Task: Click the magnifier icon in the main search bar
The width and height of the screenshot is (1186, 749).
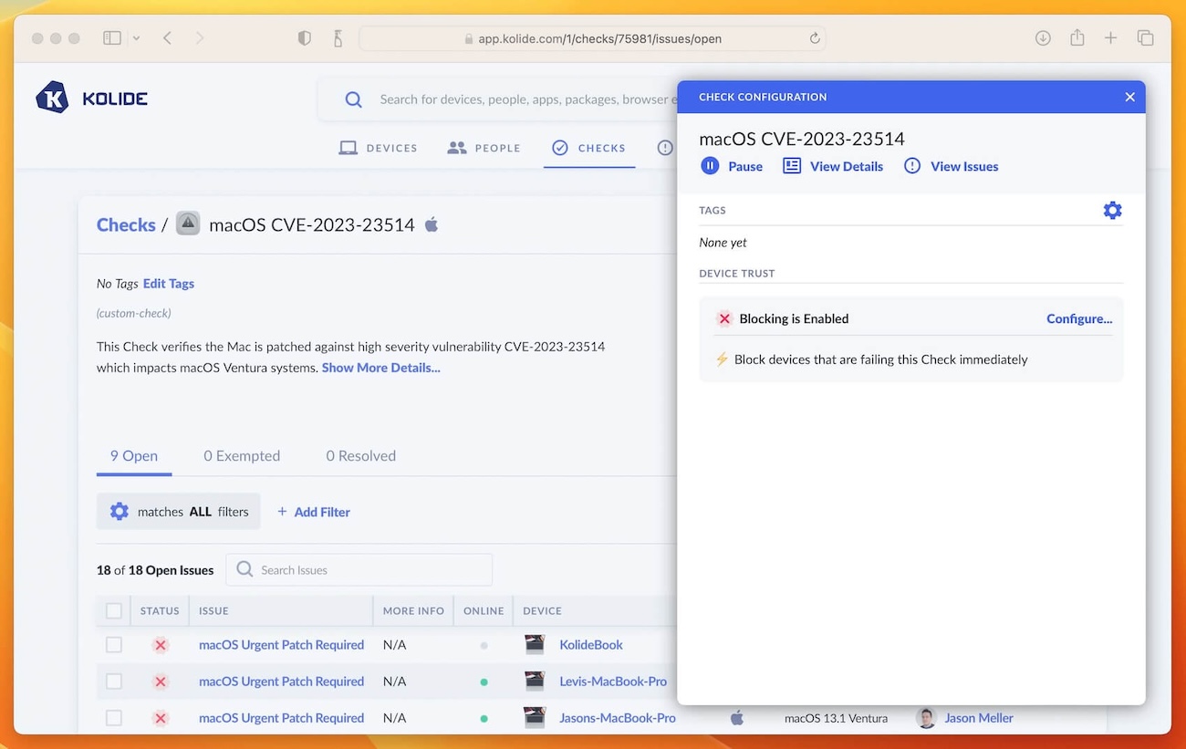Action: click(353, 99)
